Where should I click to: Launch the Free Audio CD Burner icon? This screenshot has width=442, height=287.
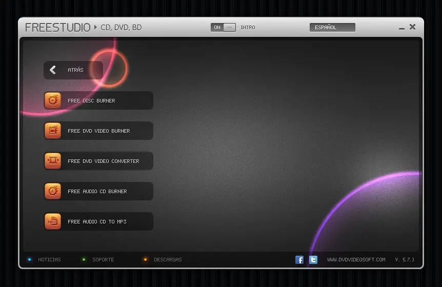pos(53,191)
